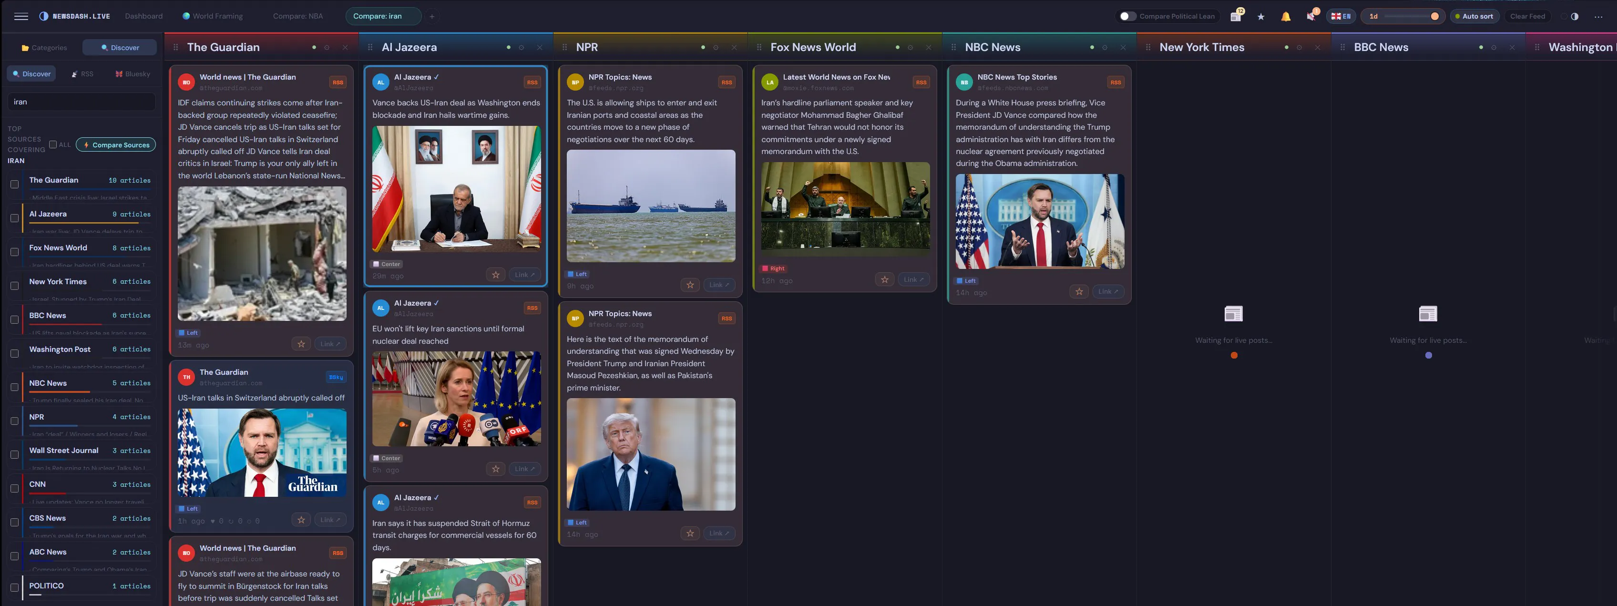Image resolution: width=1617 pixels, height=606 pixels.
Task: Close the BBC News column
Action: (1512, 47)
